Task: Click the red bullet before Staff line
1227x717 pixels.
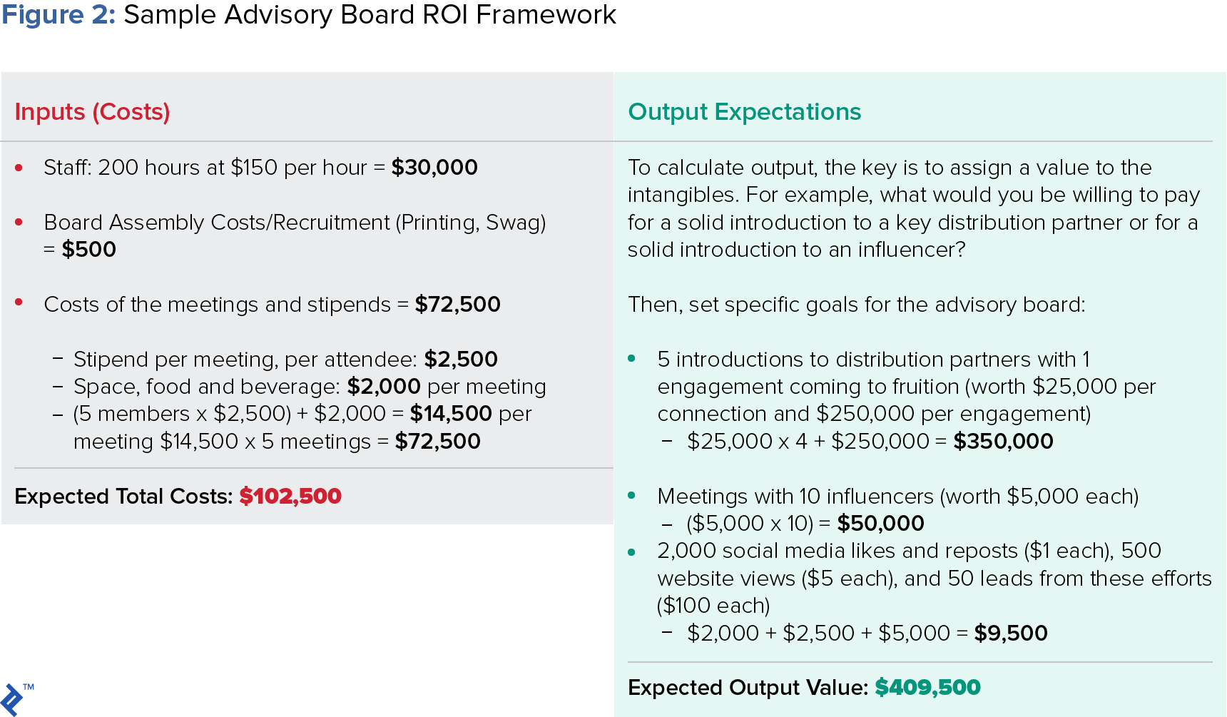Action: coord(19,168)
